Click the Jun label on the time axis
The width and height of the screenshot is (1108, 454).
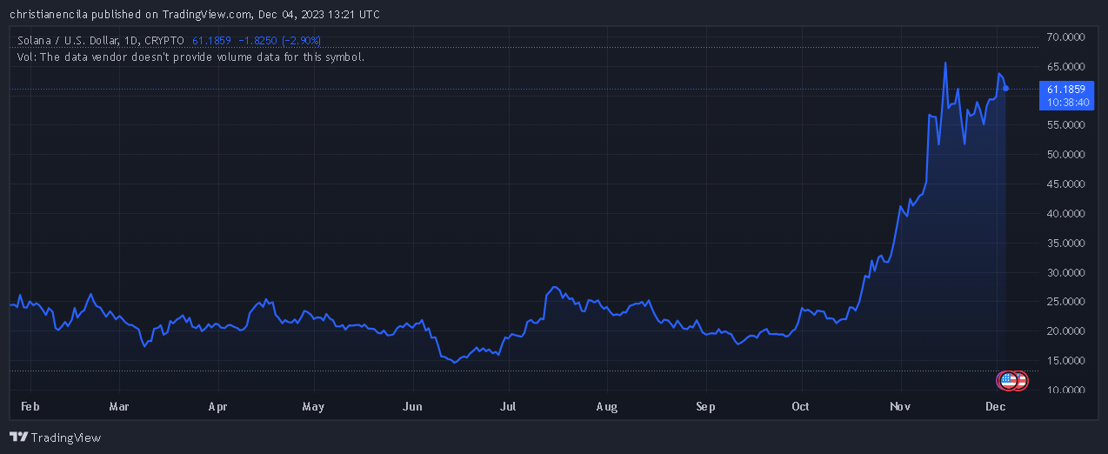413,406
